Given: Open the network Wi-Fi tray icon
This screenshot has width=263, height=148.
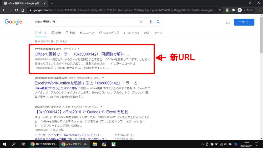Looking at the screenshot, I should pos(221,144).
